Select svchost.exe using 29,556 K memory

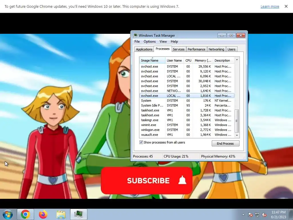[187, 66]
